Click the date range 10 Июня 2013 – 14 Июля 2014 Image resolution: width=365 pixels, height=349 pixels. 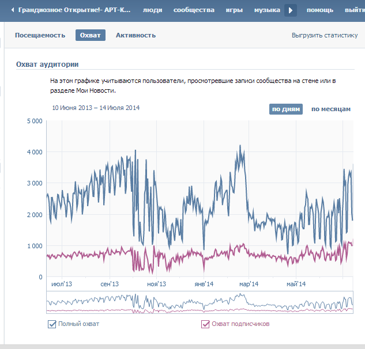pyautogui.click(x=96, y=108)
